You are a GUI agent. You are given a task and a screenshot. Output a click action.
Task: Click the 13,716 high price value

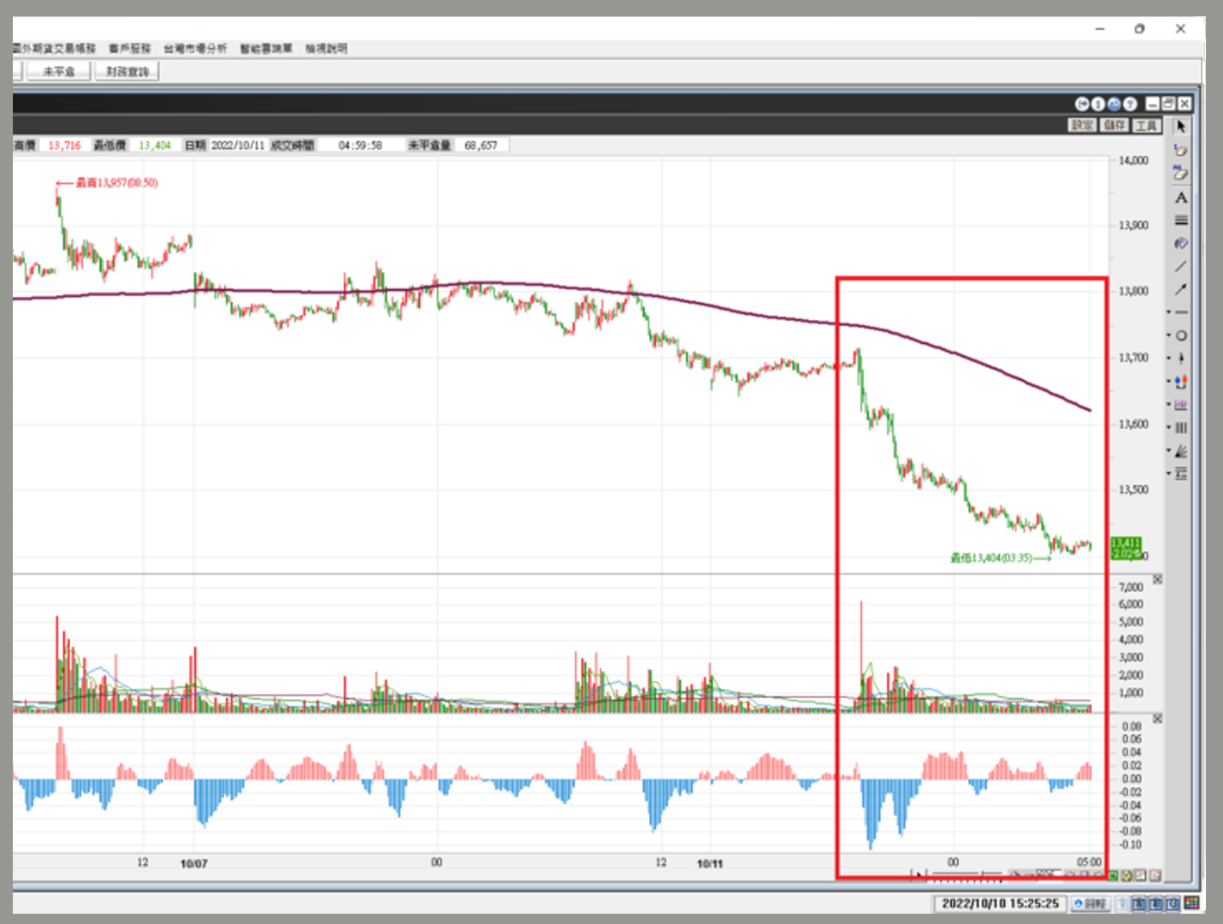click(64, 145)
